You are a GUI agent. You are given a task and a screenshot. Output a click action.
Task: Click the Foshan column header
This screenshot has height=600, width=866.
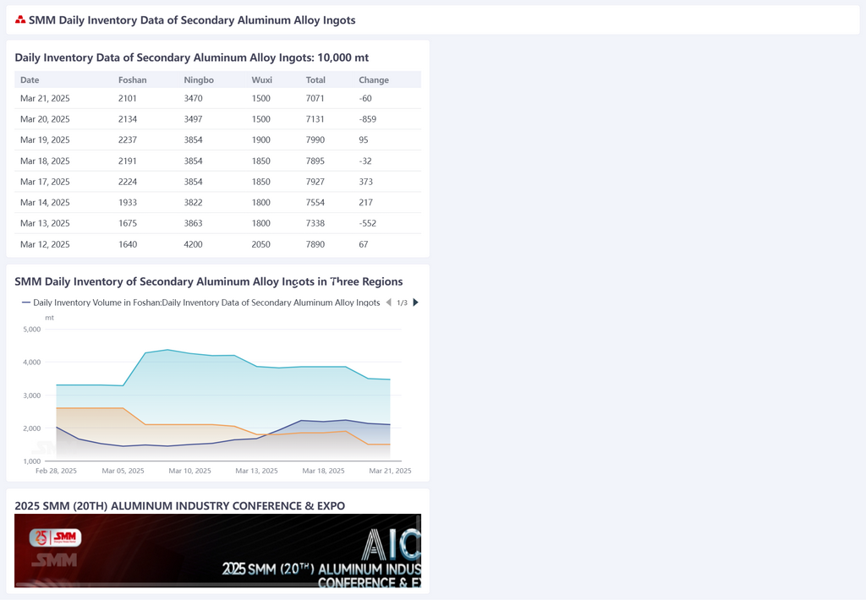pyautogui.click(x=133, y=80)
